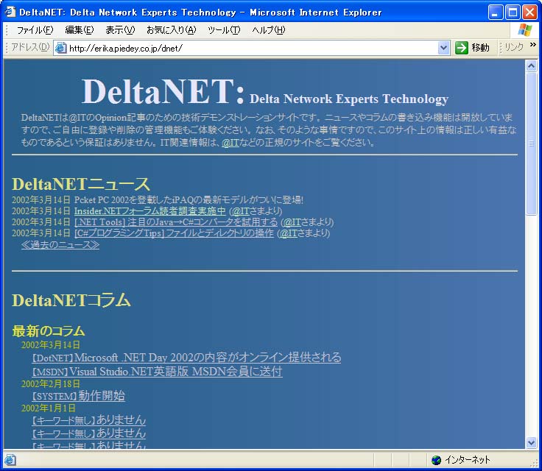
Task: Open the ツール(T) menu
Action: [224, 30]
